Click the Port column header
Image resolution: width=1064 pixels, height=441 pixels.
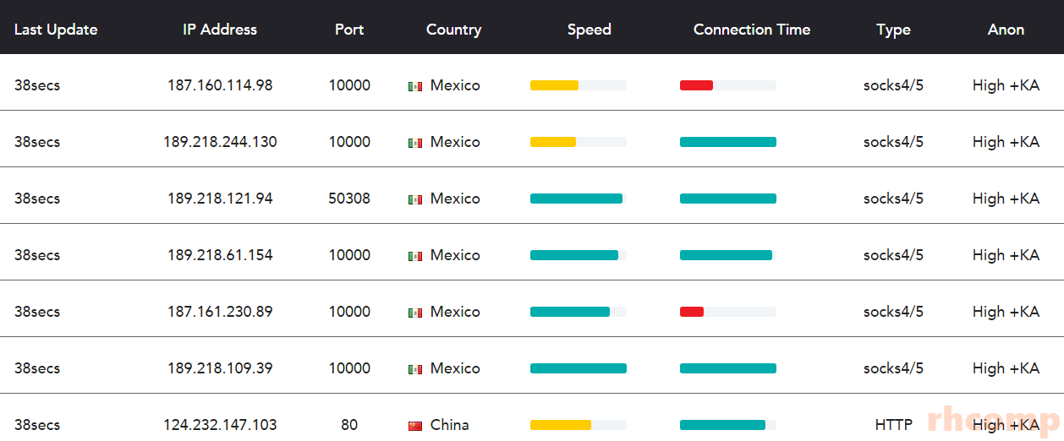pyautogui.click(x=349, y=30)
